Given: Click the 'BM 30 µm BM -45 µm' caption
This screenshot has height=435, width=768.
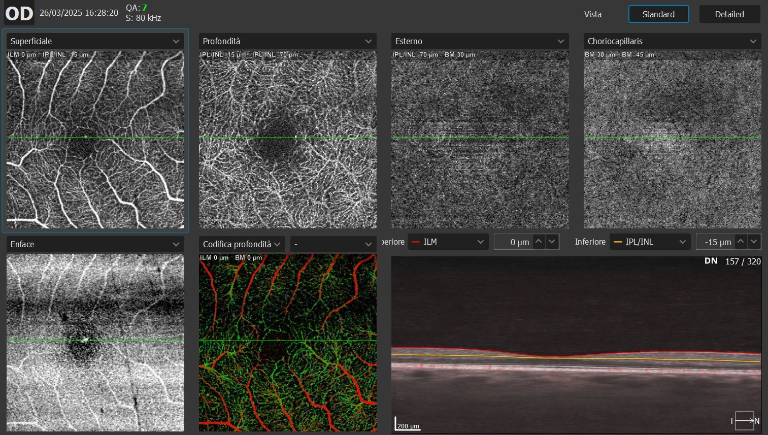Looking at the screenshot, I should 619,54.
